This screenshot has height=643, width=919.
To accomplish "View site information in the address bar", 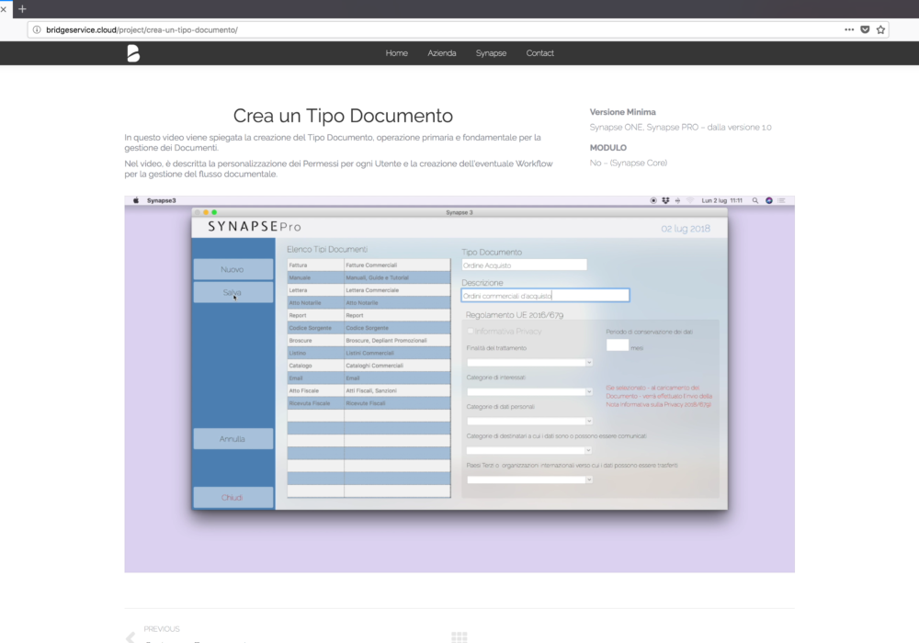I will pos(37,29).
